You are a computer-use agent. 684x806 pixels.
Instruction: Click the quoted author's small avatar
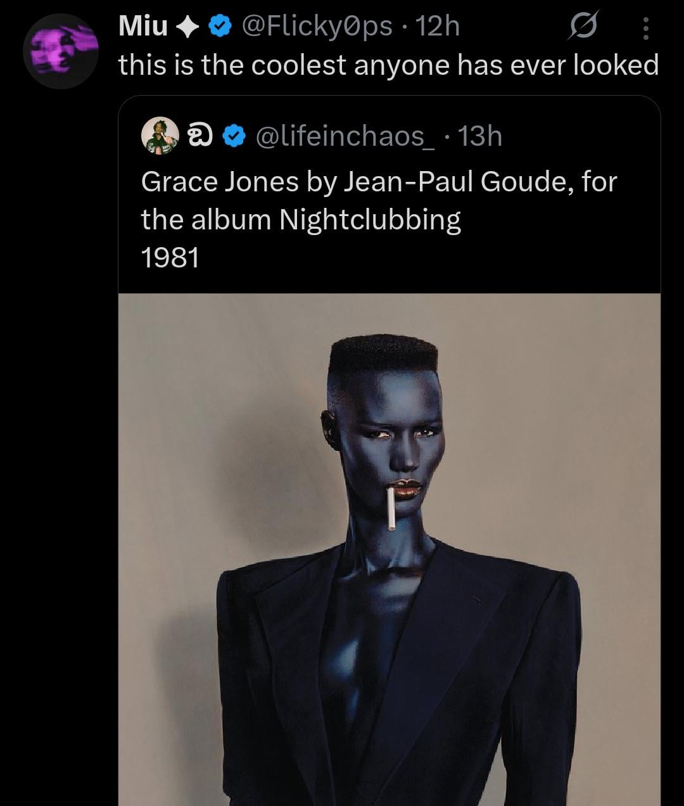(x=160, y=136)
